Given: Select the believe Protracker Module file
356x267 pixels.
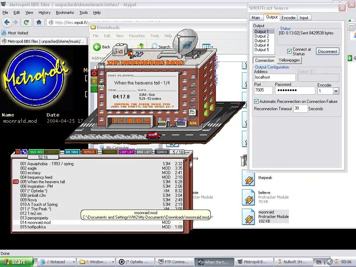Looking at the screenshot, I should click(x=265, y=197).
